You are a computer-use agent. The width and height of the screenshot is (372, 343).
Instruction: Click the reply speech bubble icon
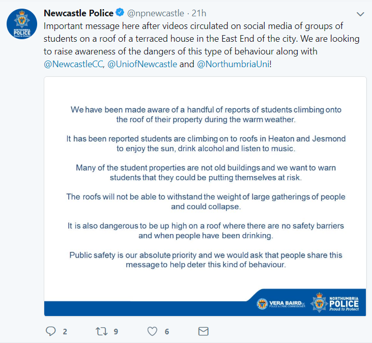50,331
